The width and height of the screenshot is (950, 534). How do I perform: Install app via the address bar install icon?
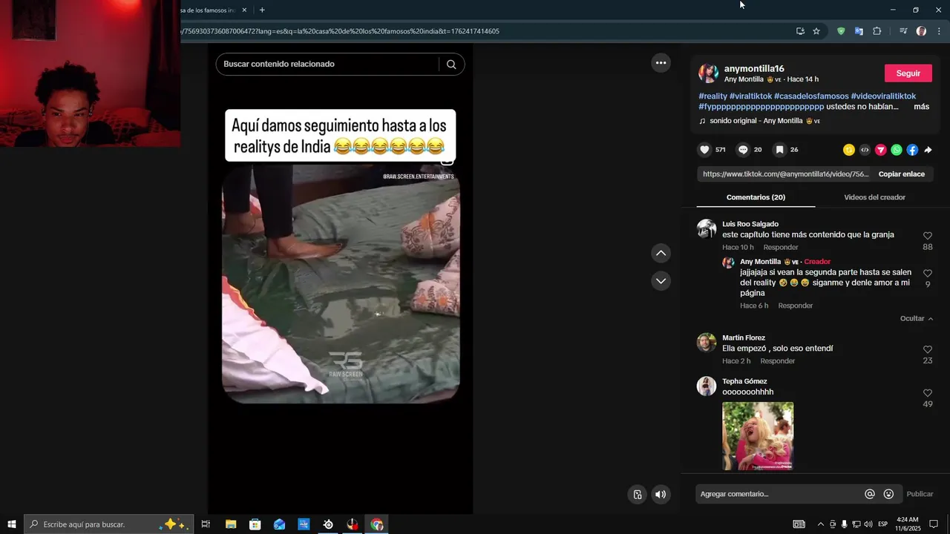tap(800, 31)
